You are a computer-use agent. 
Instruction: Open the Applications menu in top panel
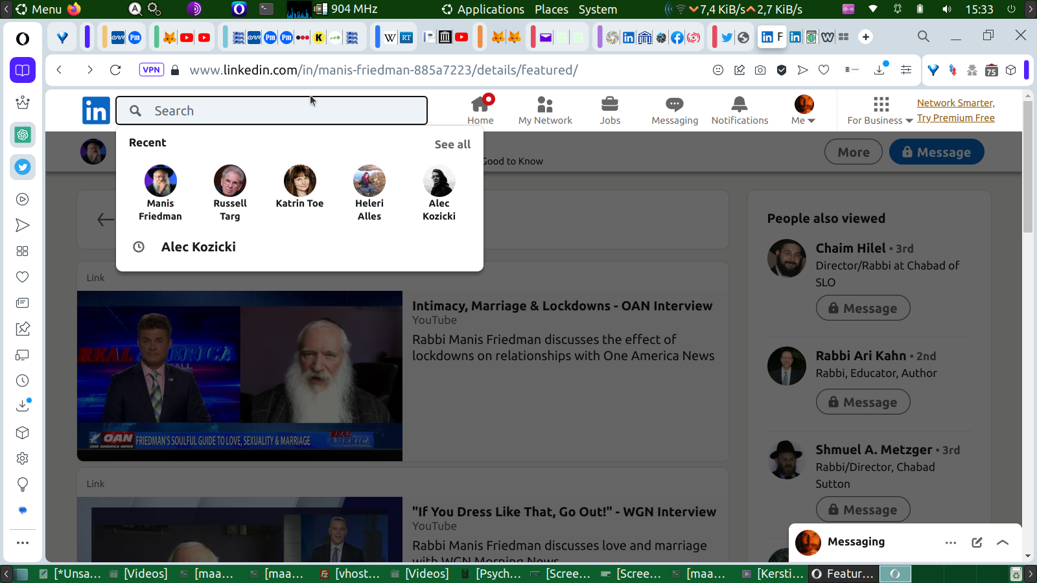[x=484, y=9]
